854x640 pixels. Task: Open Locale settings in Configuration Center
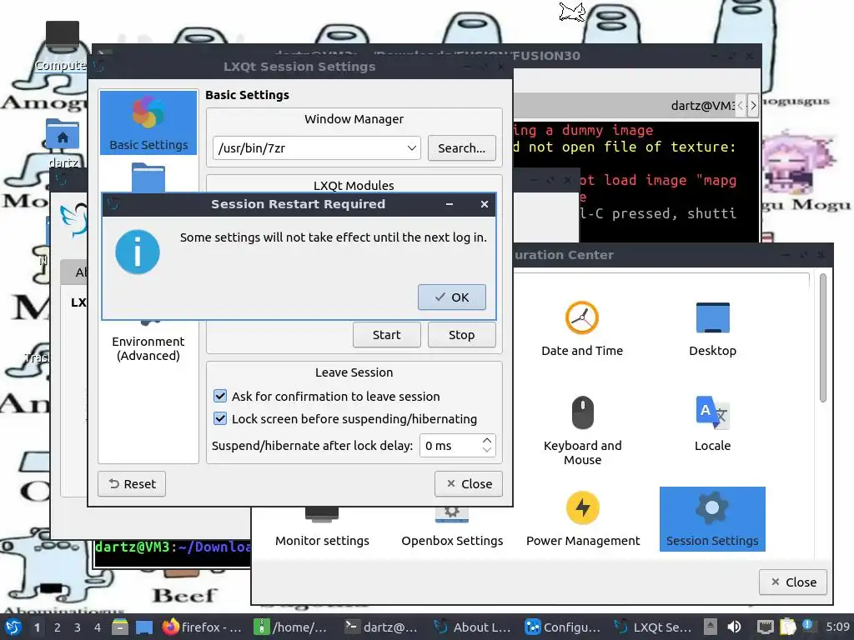click(x=712, y=423)
